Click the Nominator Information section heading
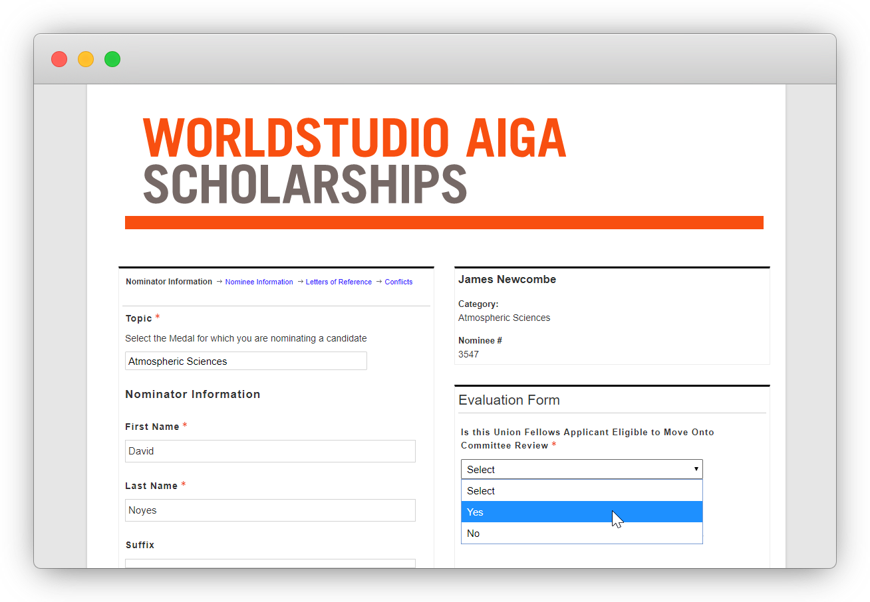The width and height of the screenshot is (870, 602). (193, 394)
